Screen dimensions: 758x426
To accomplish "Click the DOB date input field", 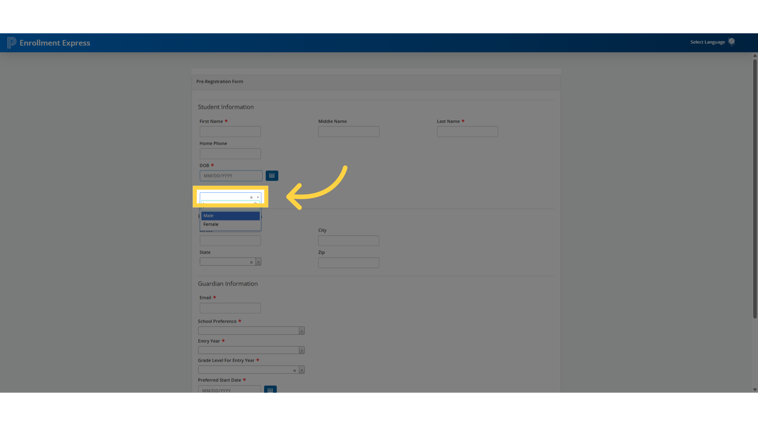I will click(x=231, y=176).
